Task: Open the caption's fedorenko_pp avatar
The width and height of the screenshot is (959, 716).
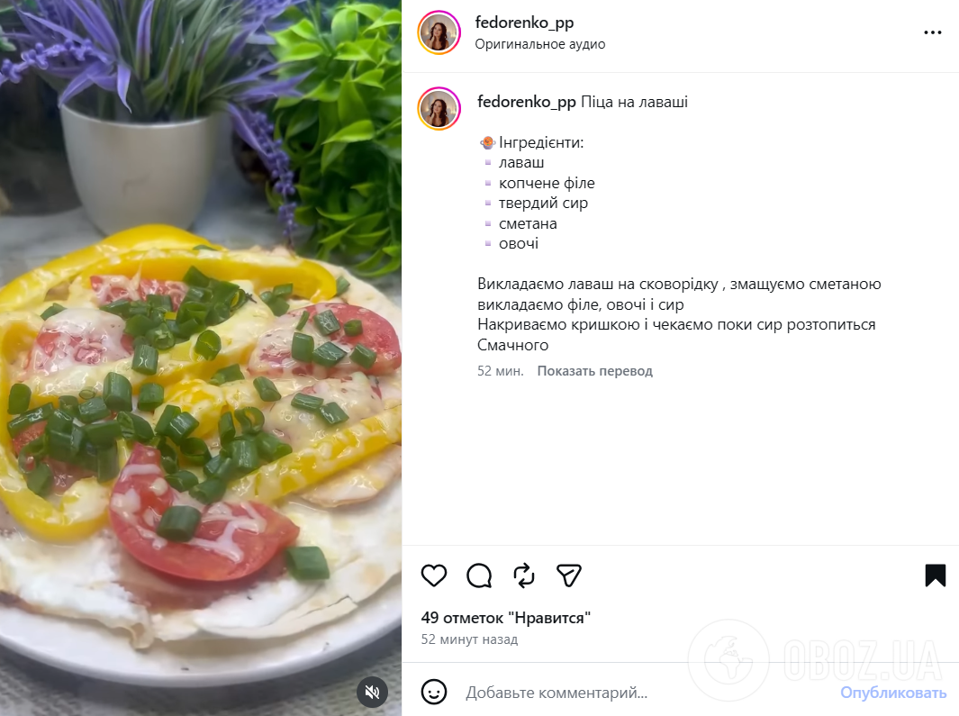Action: point(439,108)
